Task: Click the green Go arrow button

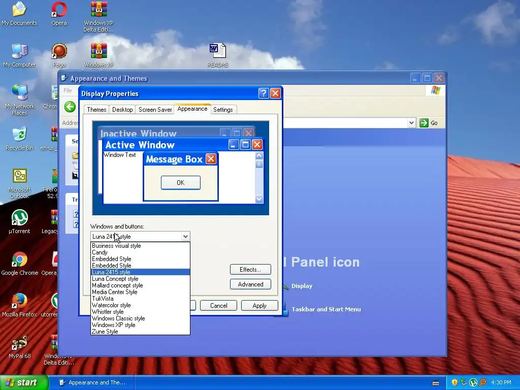Action: (424, 123)
